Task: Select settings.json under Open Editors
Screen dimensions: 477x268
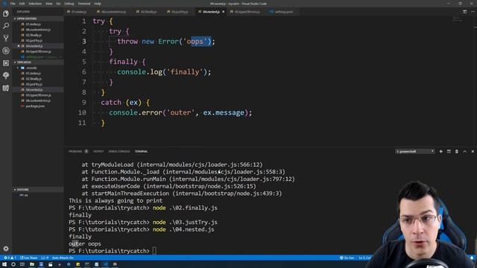Action: click(38, 57)
